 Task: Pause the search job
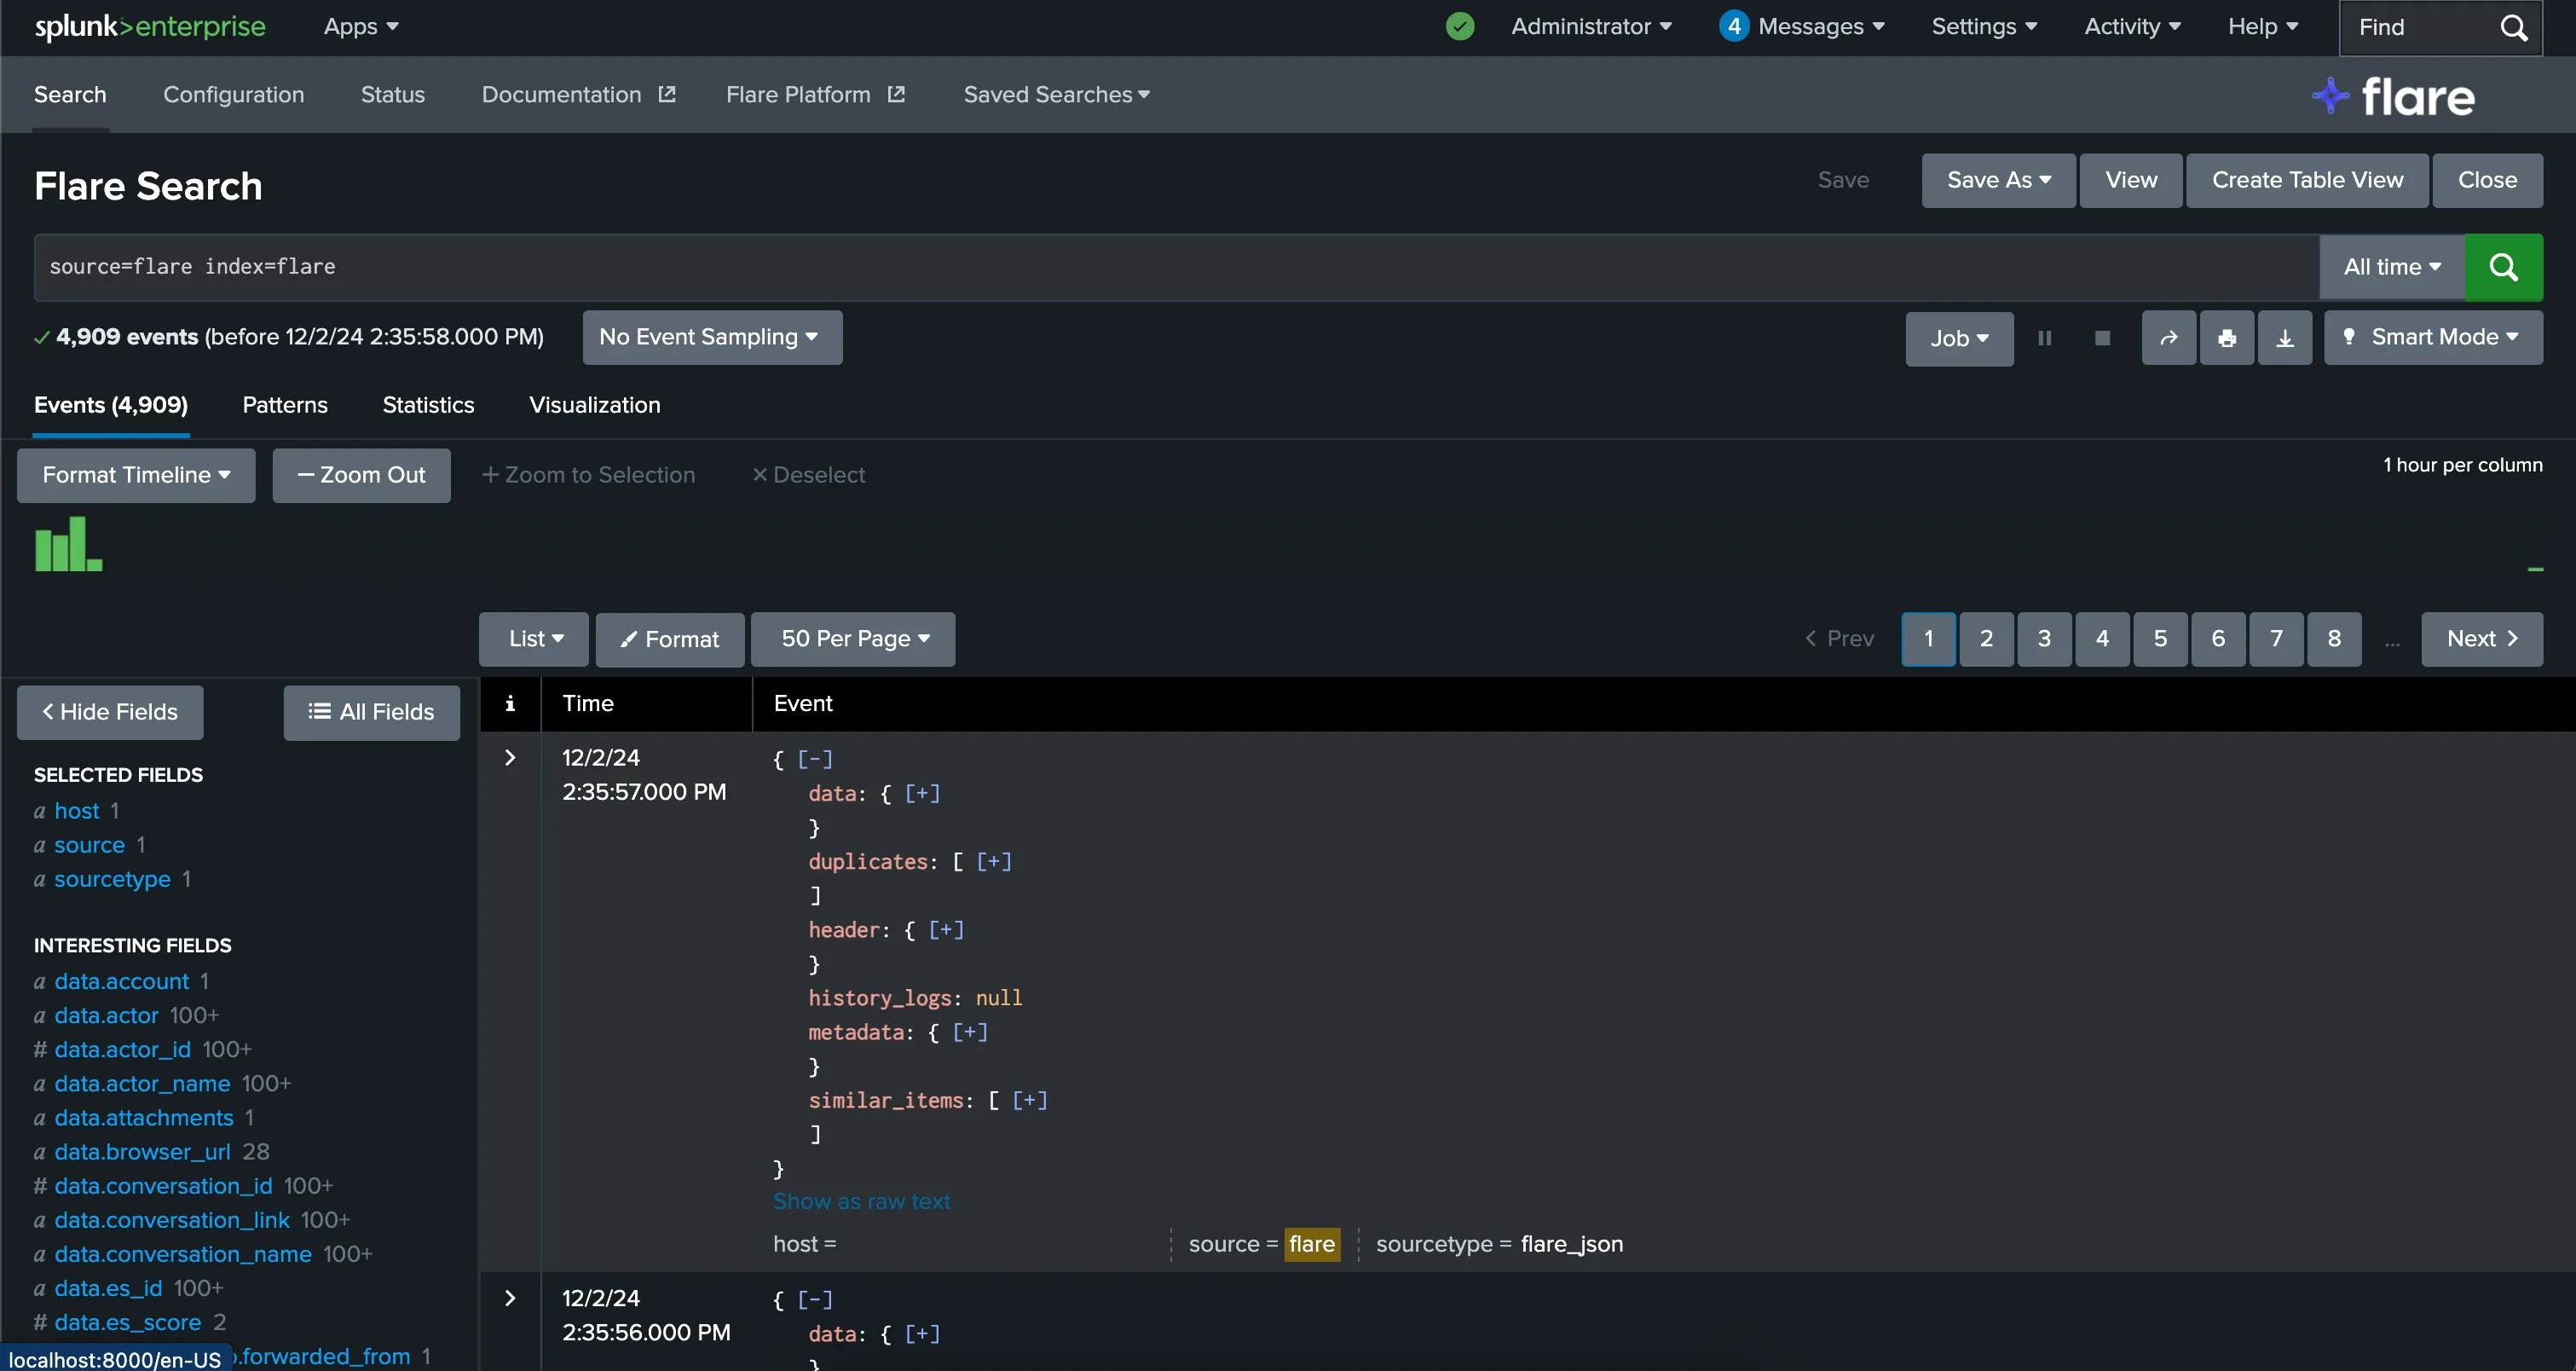point(2045,338)
